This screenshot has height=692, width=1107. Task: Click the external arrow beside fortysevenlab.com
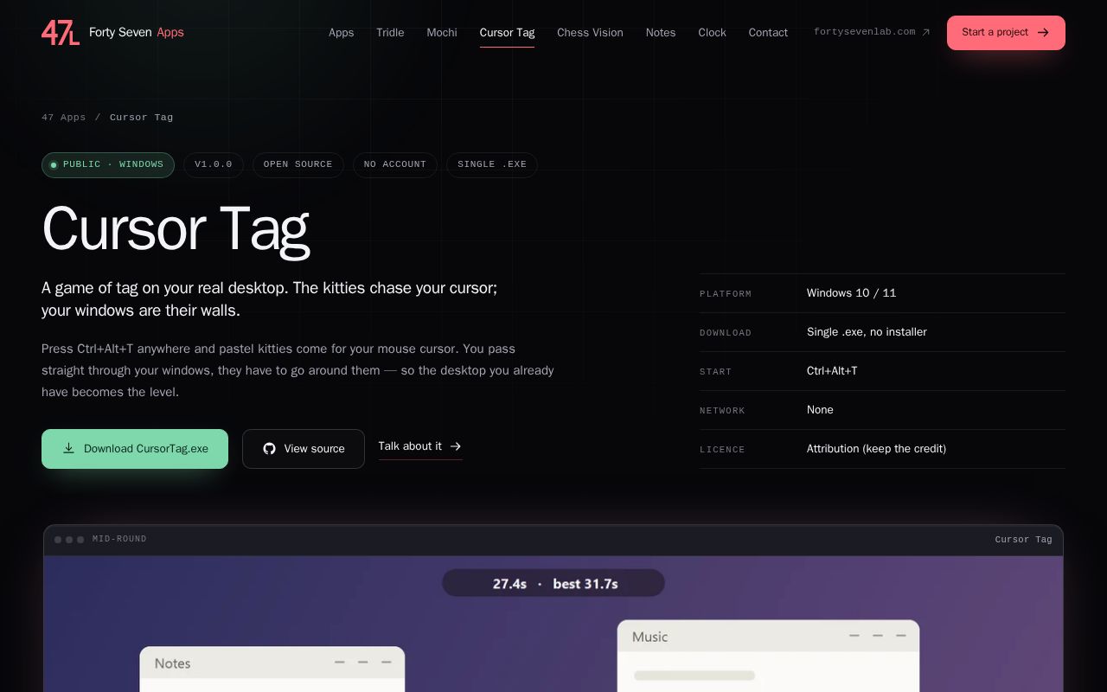pos(925,32)
